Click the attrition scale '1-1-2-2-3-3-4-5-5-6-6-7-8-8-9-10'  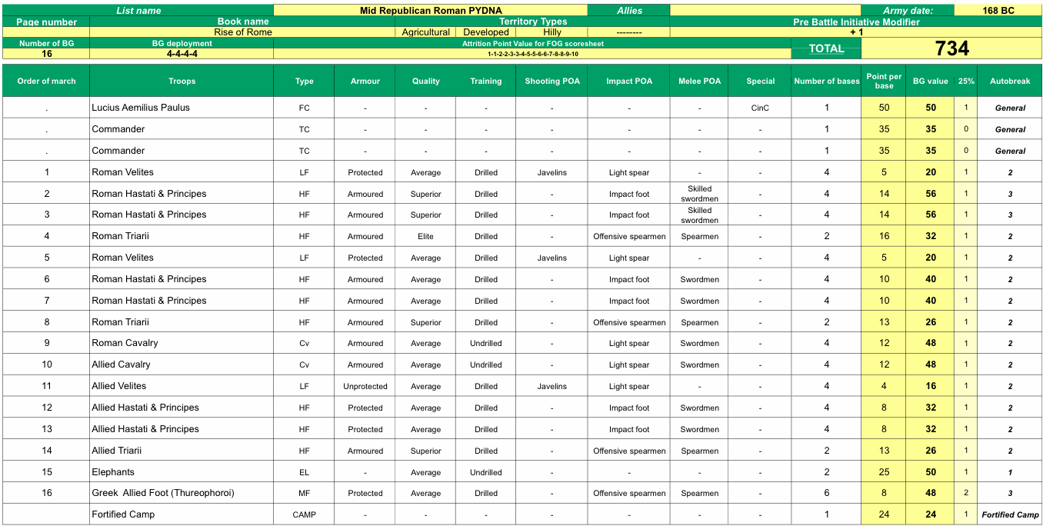532,54
